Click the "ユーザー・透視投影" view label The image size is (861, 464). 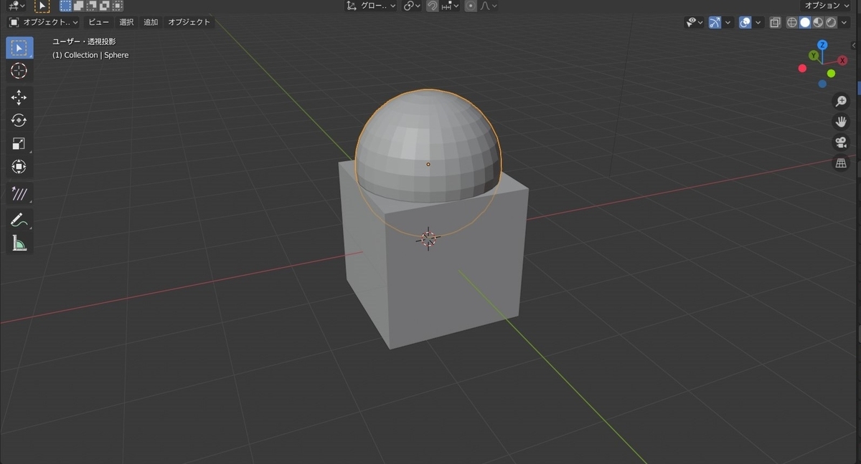84,42
